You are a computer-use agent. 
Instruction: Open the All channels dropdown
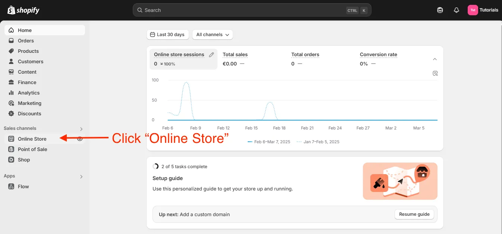[x=212, y=34]
